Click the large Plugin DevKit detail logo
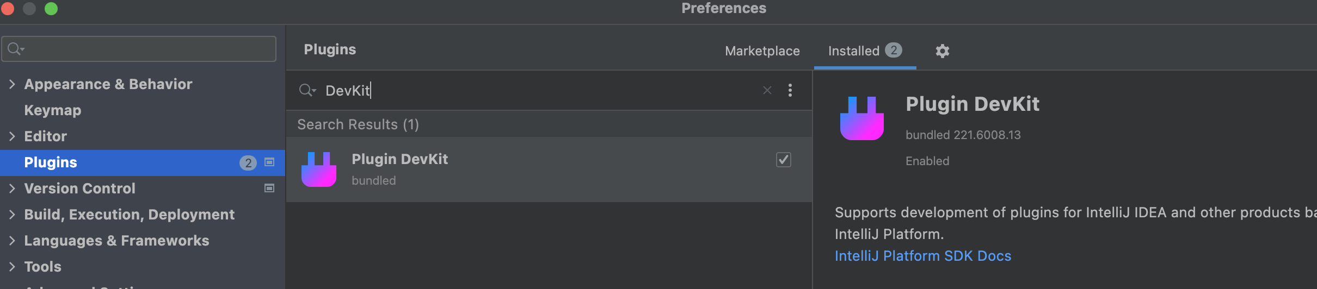Screen dimensions: 1317x289 (x=861, y=118)
